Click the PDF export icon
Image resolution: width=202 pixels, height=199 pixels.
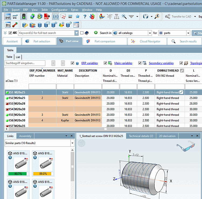pos(46,17)
